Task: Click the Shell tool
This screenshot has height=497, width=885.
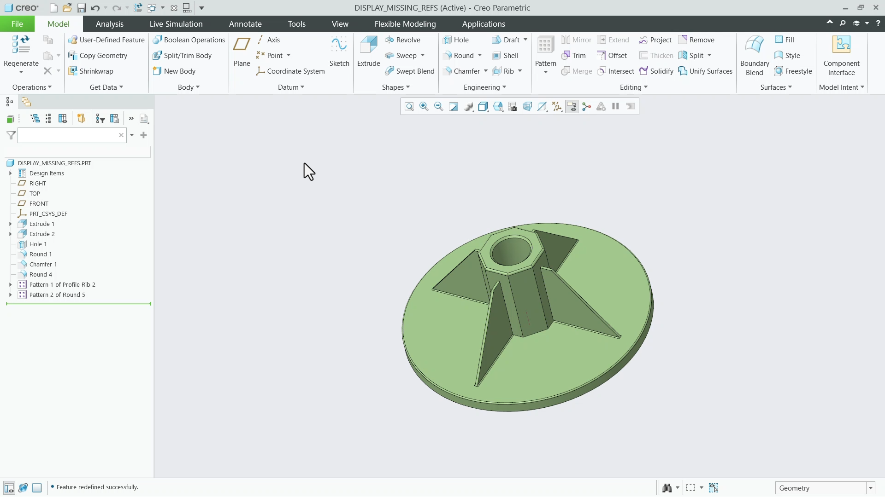Action: [505, 56]
